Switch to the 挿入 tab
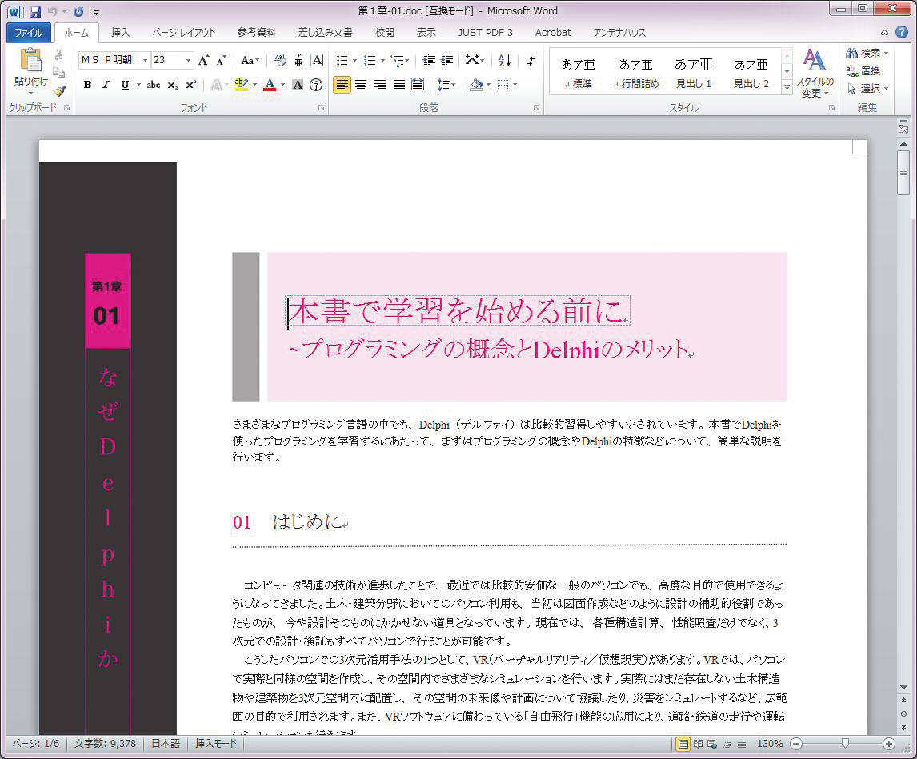The width and height of the screenshot is (917, 759). pos(121,33)
